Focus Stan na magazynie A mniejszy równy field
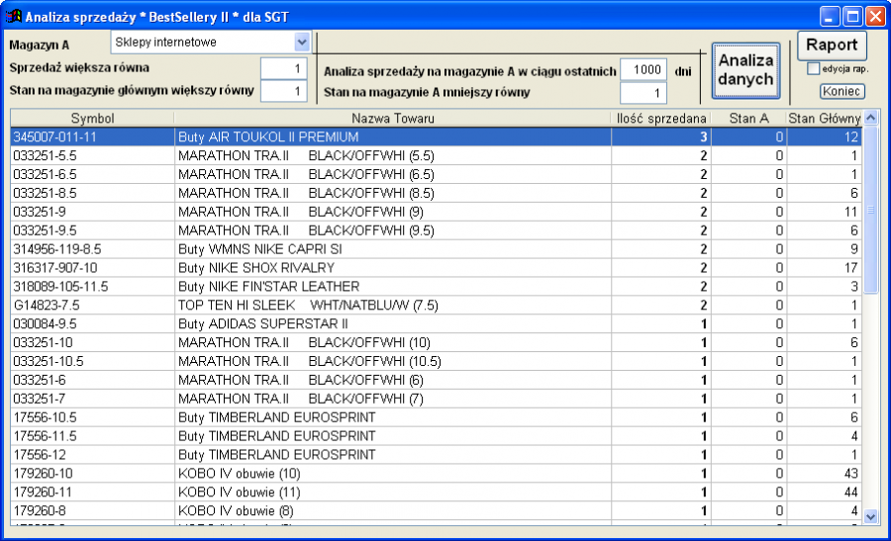Image resolution: width=891 pixels, height=541 pixels. pyautogui.click(x=643, y=93)
